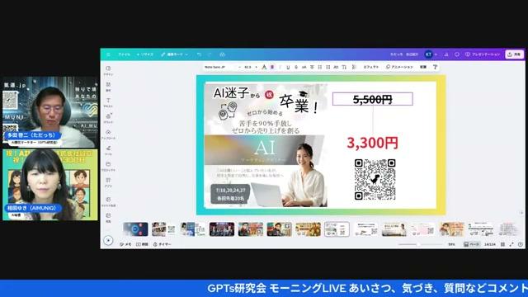The height and width of the screenshot is (297, 528).
Task: Open the analytics chart icon
Action: coord(446,54)
